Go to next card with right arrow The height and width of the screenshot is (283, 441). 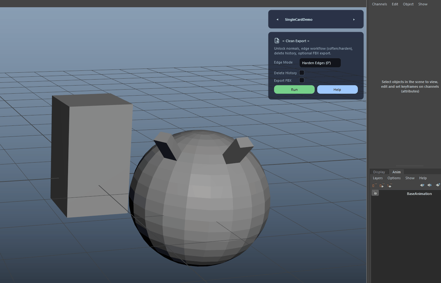click(354, 19)
